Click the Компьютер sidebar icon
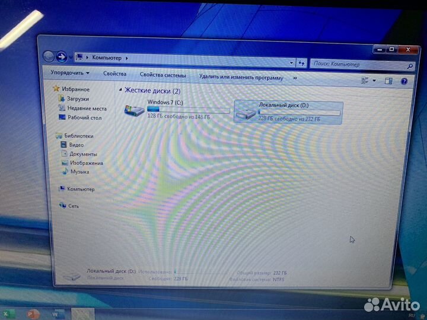Image resolution: width=427 pixels, height=320 pixels. click(62, 188)
